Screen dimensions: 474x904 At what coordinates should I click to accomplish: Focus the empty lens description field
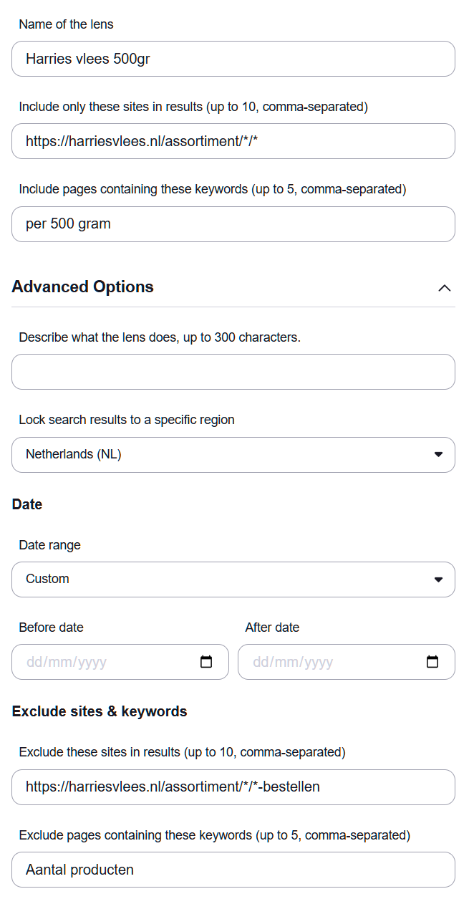pyautogui.click(x=233, y=372)
